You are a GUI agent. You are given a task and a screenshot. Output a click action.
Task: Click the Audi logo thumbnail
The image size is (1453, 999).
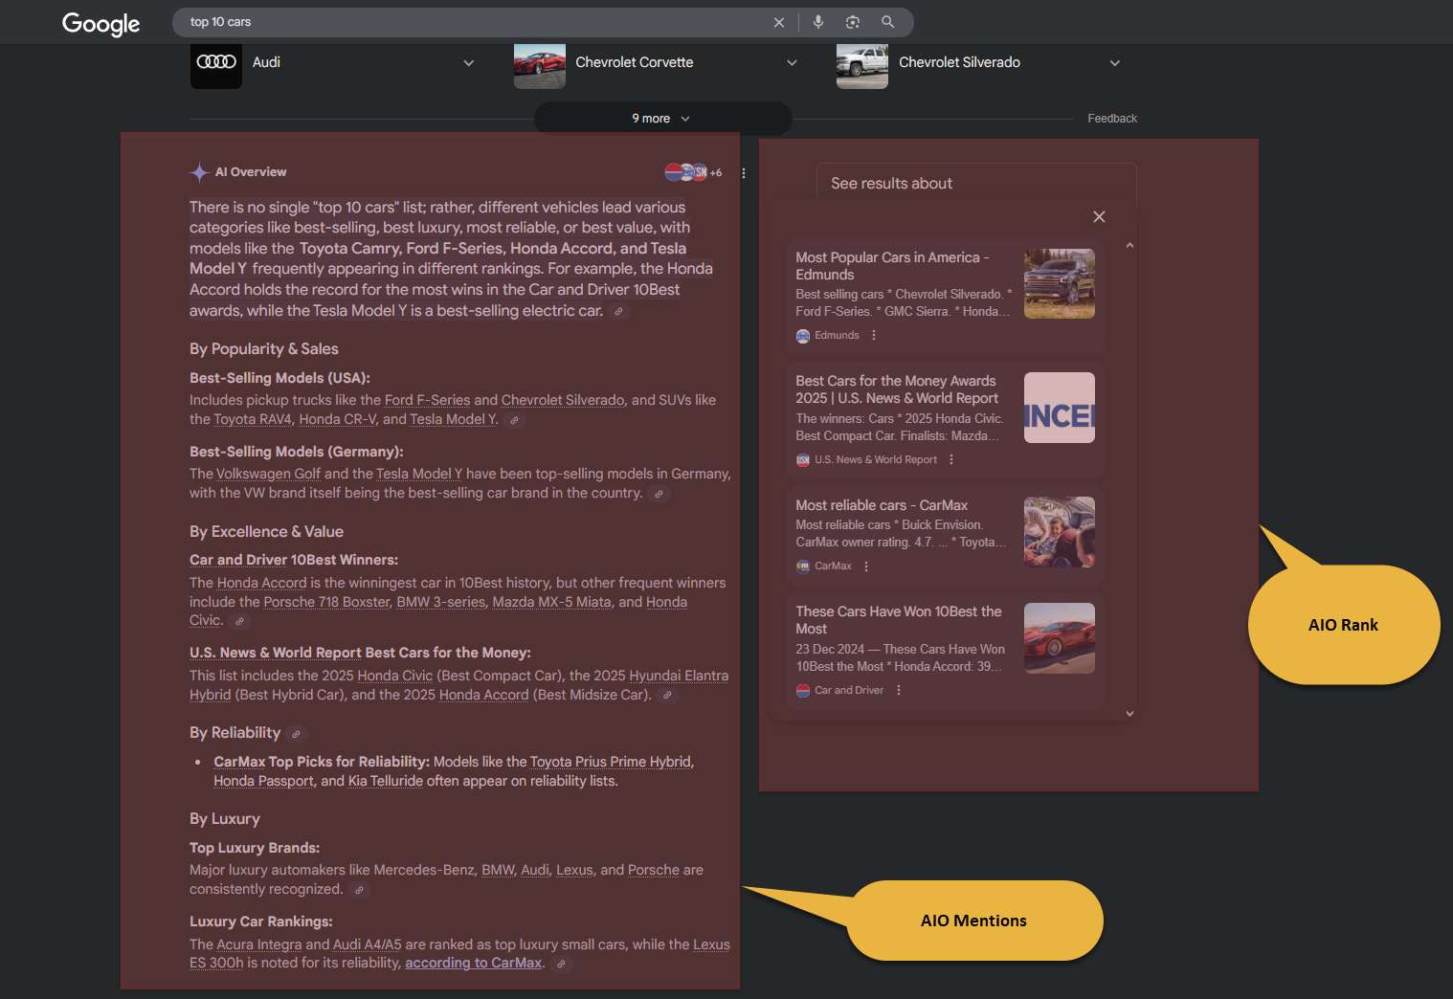215,65
